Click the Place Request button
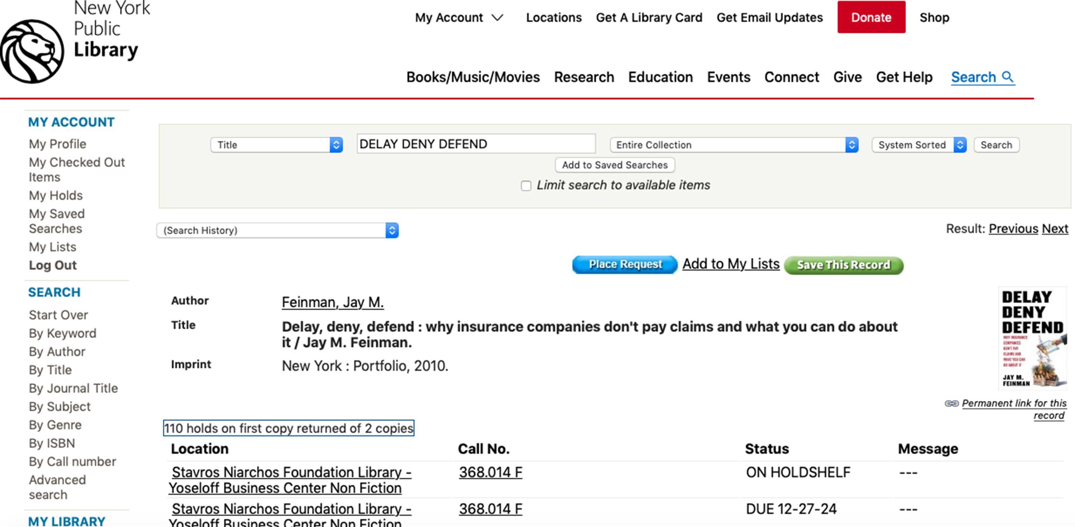The image size is (1075, 527). click(x=625, y=264)
